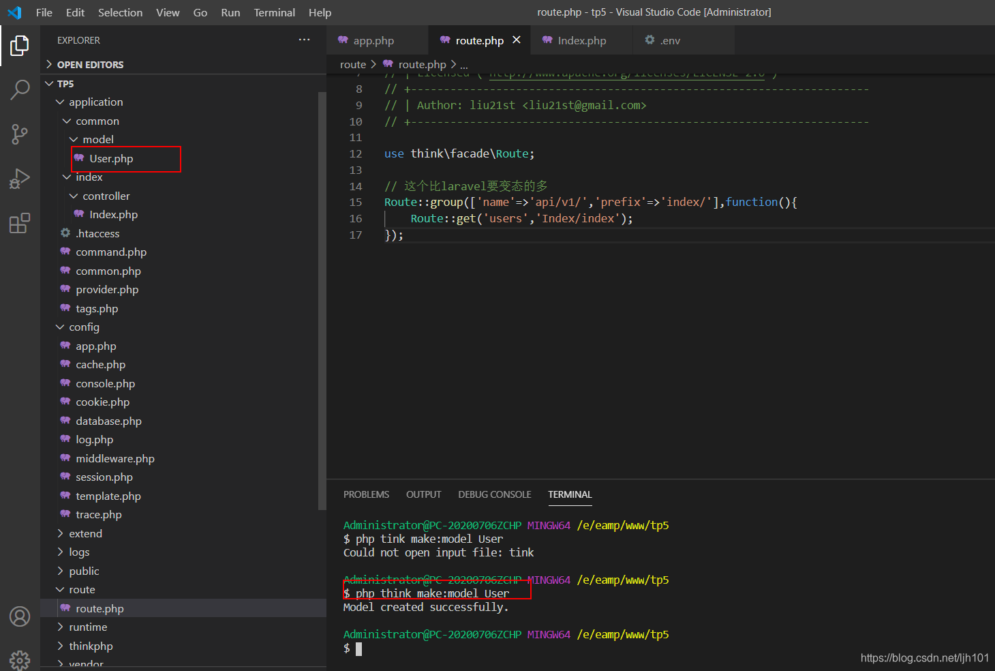The height and width of the screenshot is (671, 995).
Task: Open the Search view icon
Action: tap(20, 89)
